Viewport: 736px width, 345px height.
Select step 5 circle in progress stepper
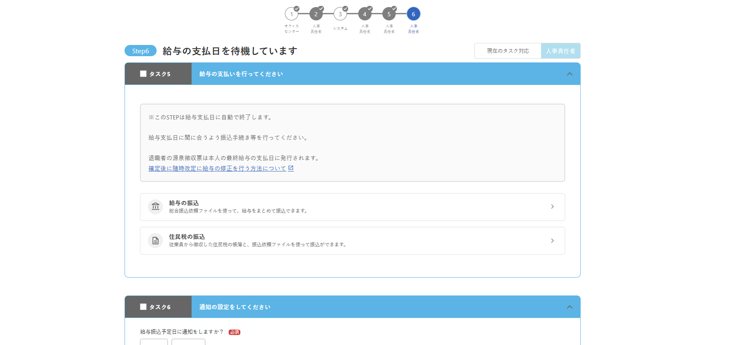click(x=389, y=14)
